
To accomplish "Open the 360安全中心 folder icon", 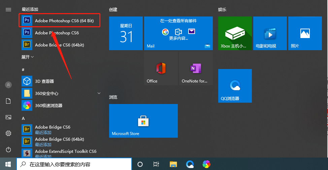I will click(x=27, y=93).
